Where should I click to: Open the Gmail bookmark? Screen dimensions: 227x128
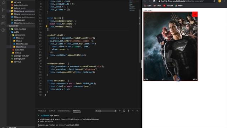157,6
